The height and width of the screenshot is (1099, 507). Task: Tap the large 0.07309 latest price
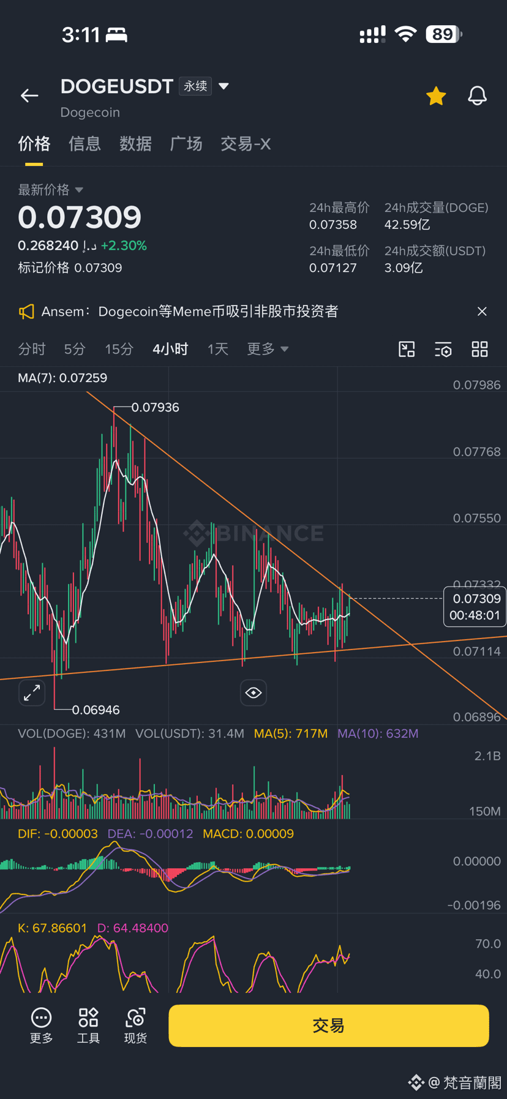click(80, 217)
